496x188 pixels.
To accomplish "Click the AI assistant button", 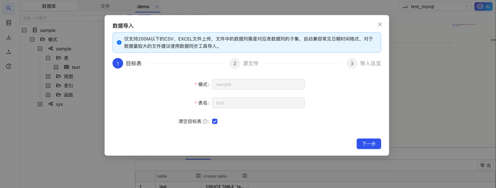I will tap(483, 7).
